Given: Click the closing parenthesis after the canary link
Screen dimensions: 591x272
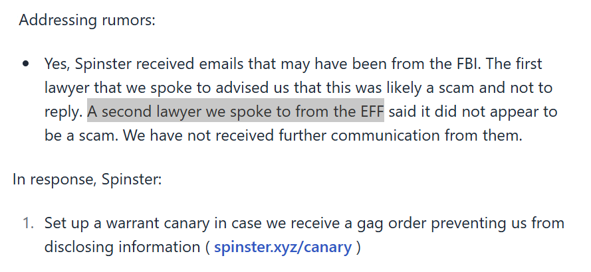Looking at the screenshot, I should click(358, 247).
